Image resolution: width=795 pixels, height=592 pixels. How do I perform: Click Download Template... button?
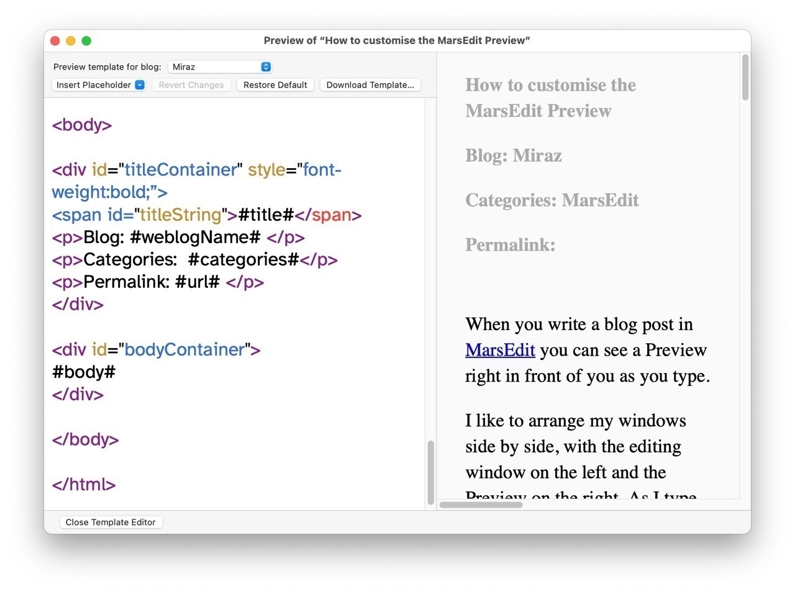tap(370, 85)
